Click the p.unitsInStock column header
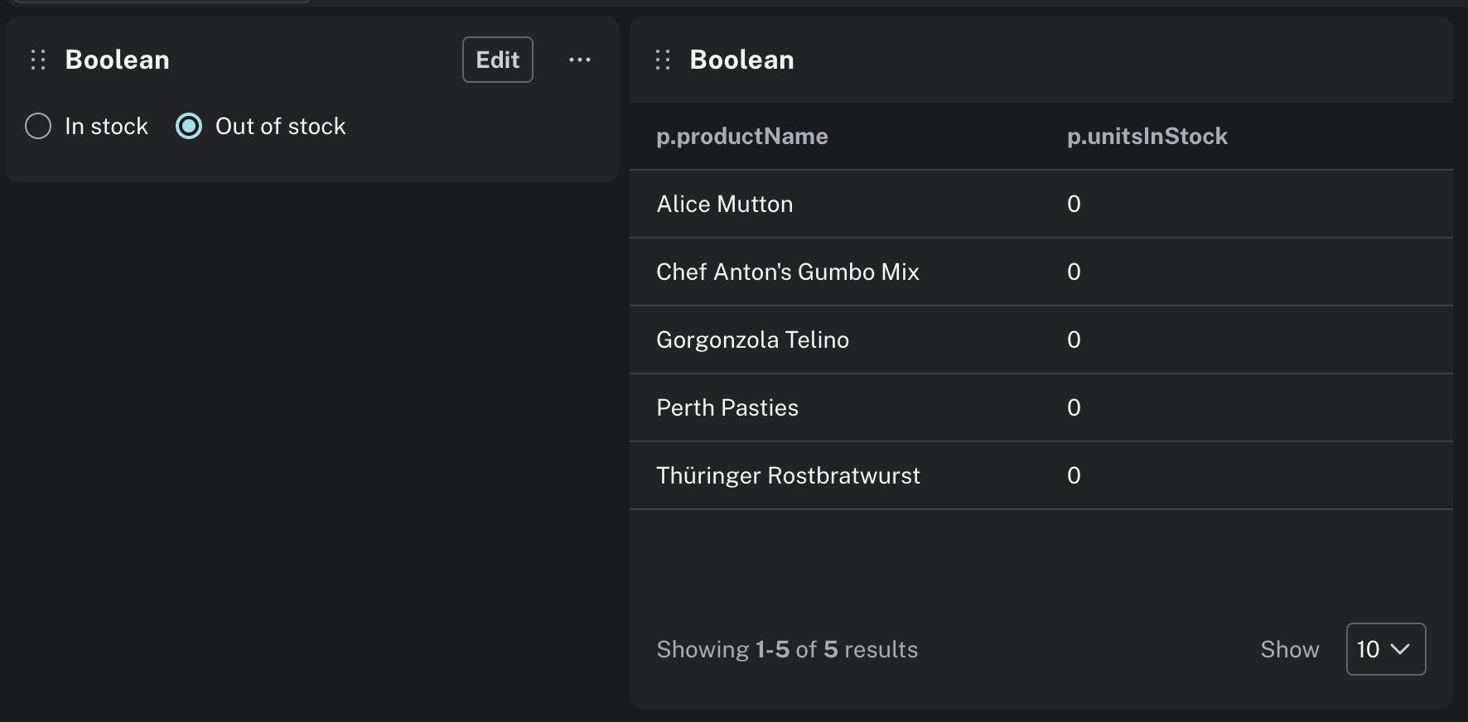 coord(1147,136)
